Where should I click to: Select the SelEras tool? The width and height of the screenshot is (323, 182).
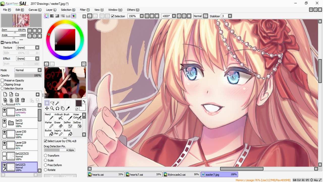[77, 125]
